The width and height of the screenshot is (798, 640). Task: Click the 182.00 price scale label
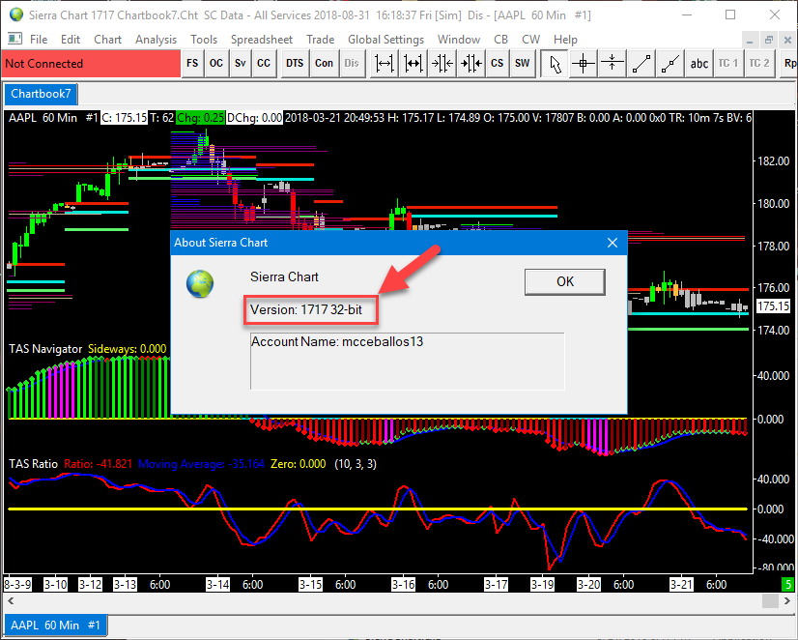pos(774,161)
